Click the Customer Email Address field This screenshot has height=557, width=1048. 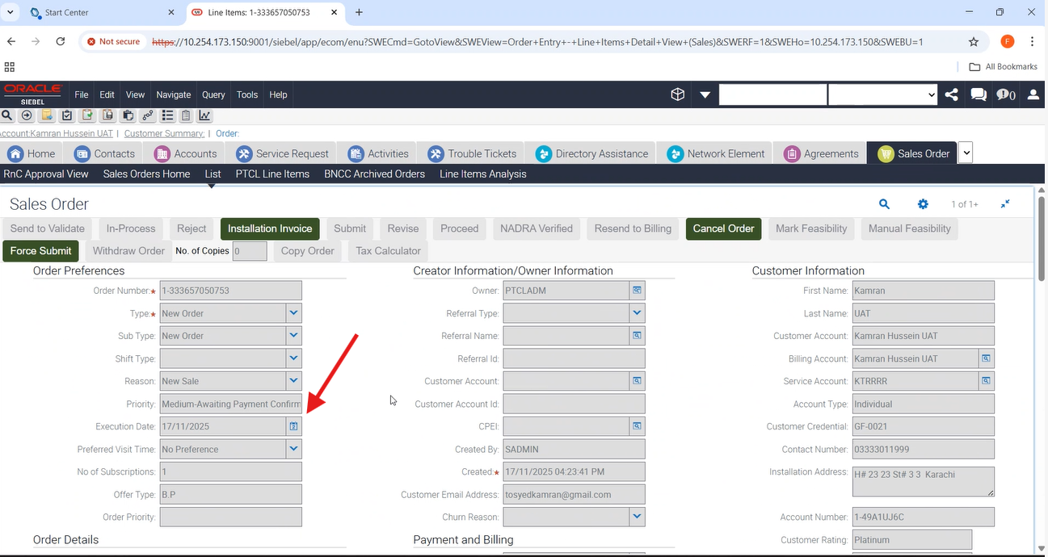[x=574, y=494]
